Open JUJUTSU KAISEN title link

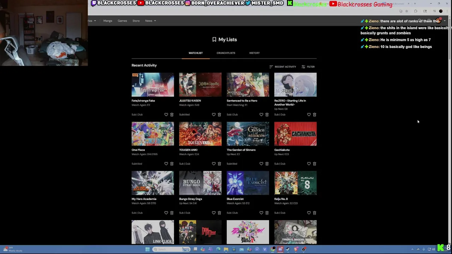[190, 101]
